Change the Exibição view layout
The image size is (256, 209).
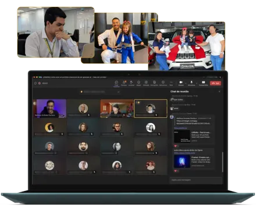click(146, 83)
